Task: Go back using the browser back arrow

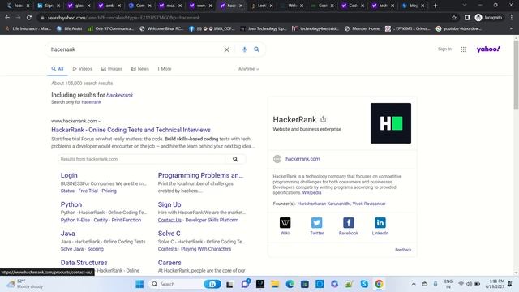Action: click(x=7, y=18)
